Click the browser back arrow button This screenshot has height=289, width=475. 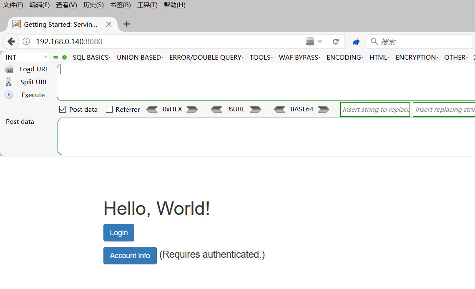click(11, 42)
